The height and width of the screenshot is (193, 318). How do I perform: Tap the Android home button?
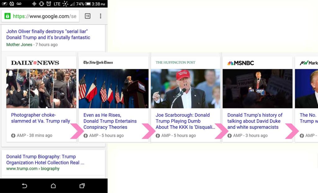coord(53,186)
